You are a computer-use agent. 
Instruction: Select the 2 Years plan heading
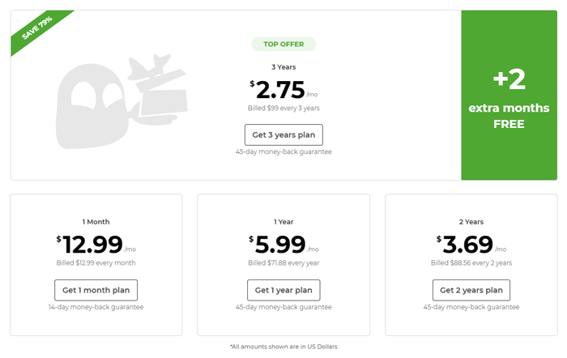(x=471, y=222)
